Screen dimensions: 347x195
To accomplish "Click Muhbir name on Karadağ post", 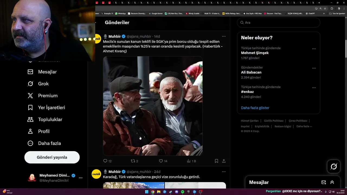I will 115,172.
